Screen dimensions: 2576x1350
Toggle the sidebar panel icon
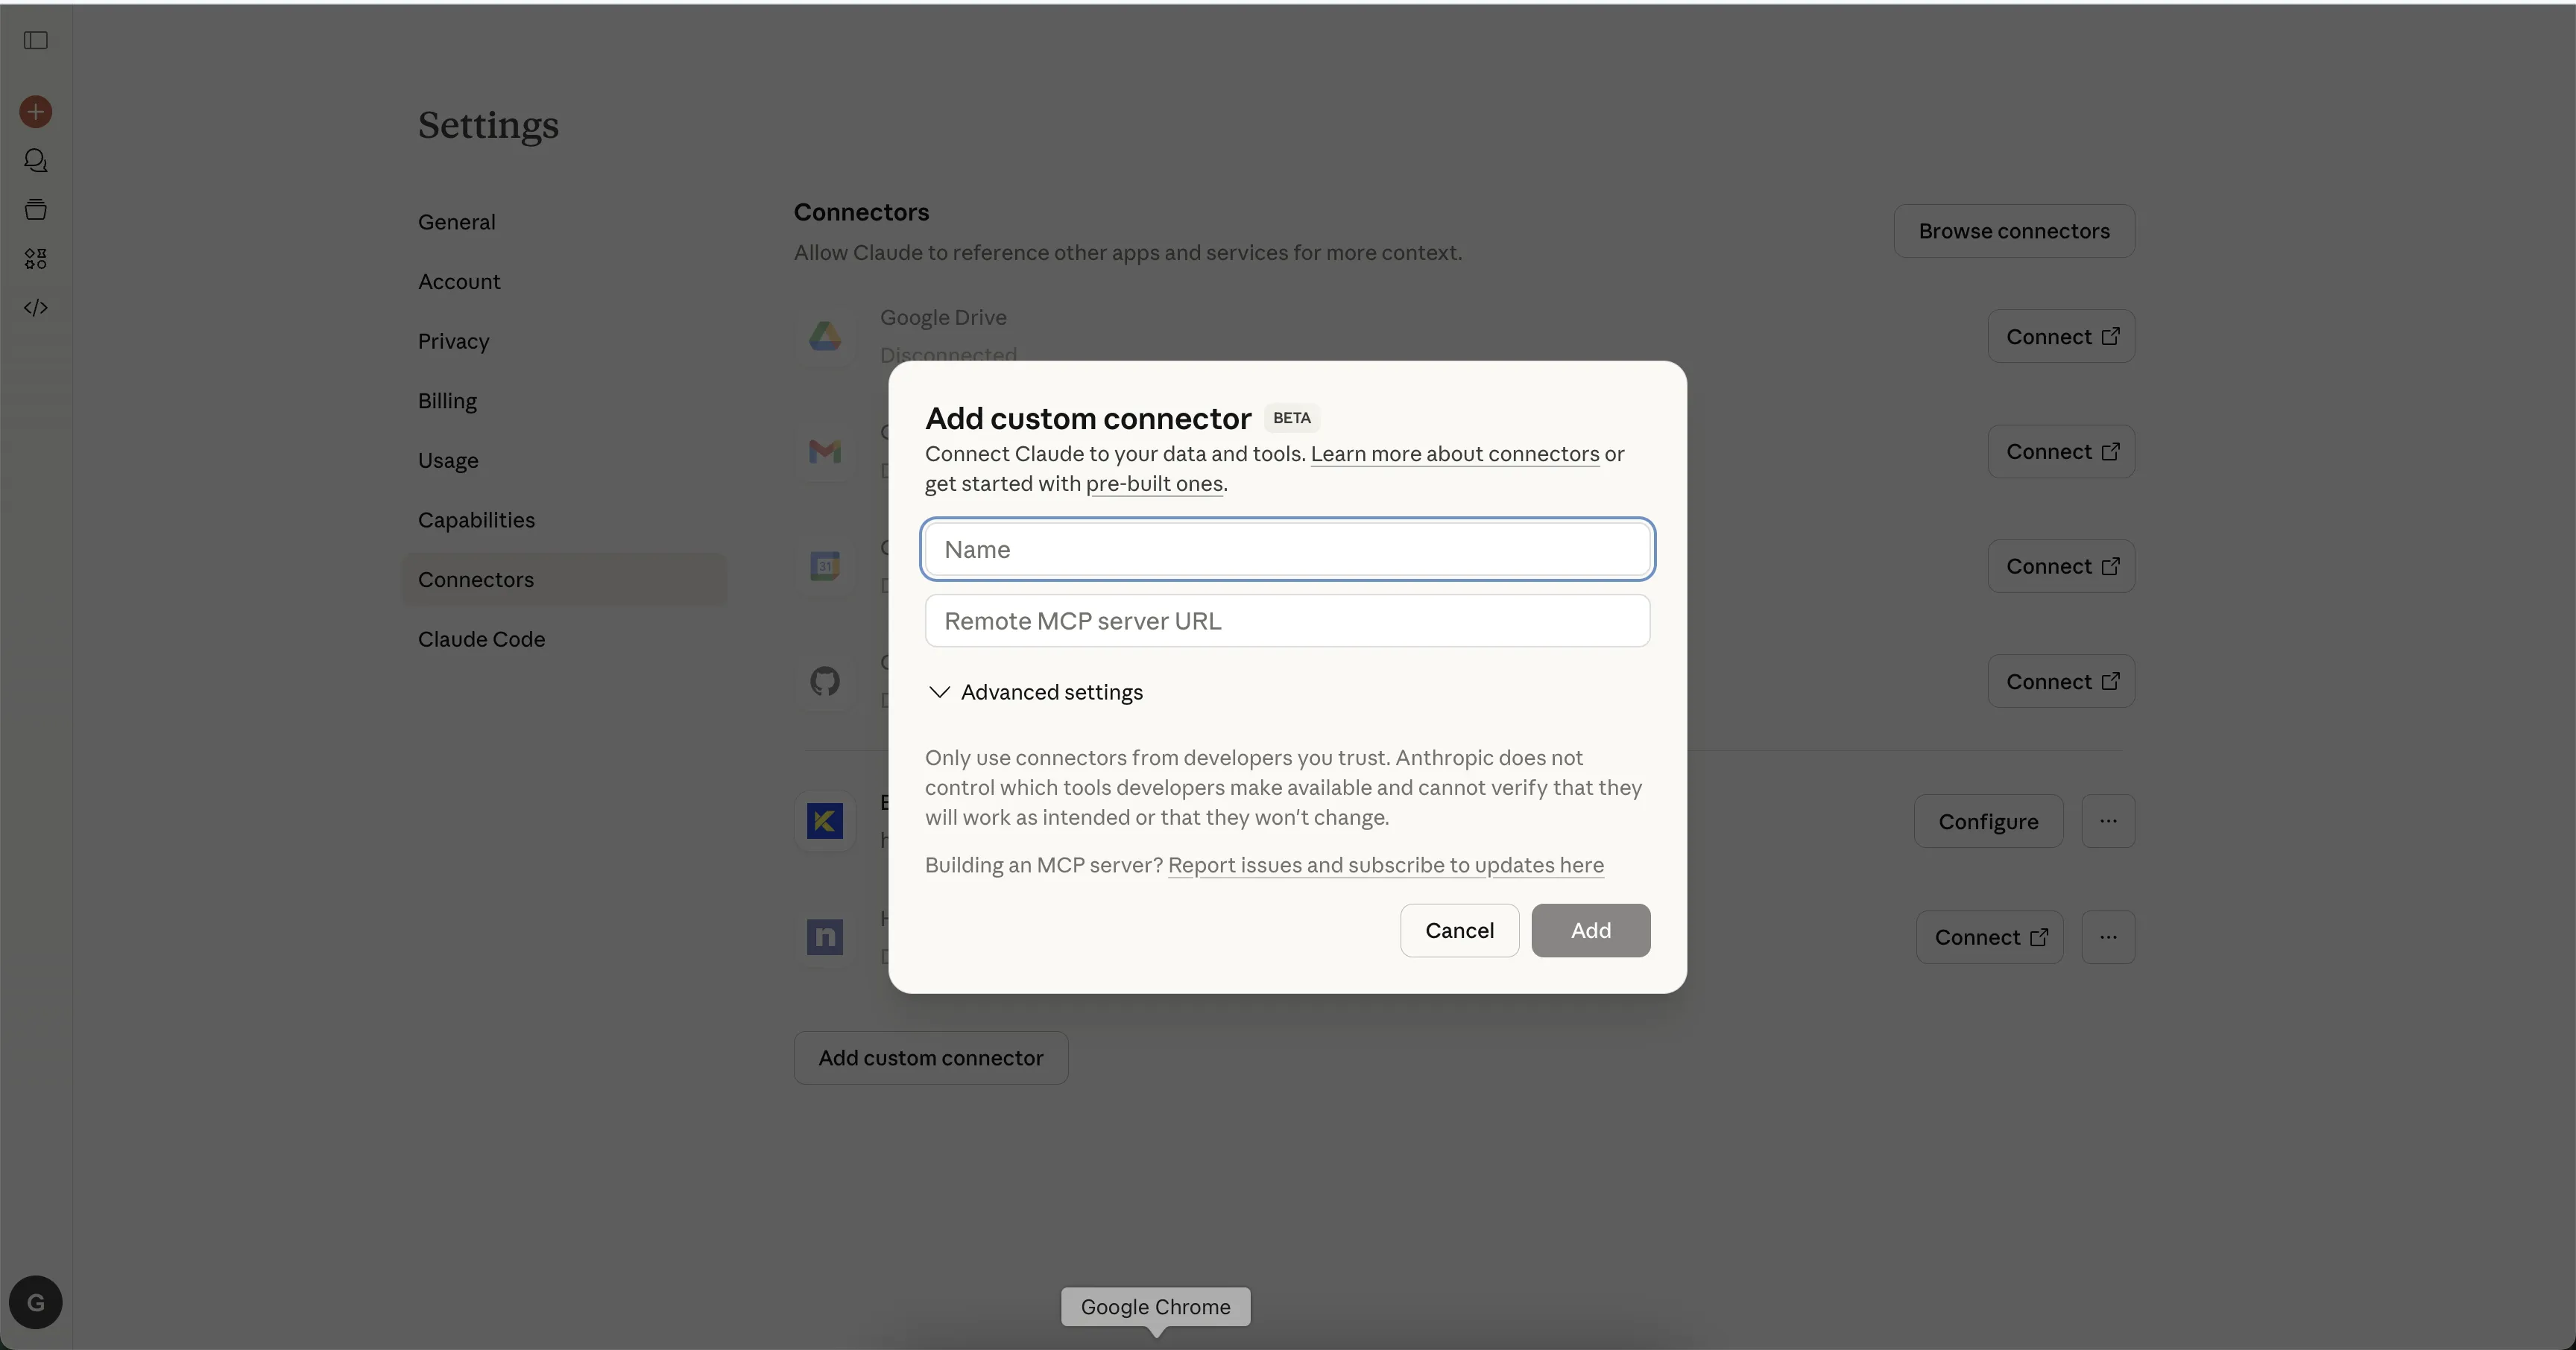pyautogui.click(x=36, y=40)
